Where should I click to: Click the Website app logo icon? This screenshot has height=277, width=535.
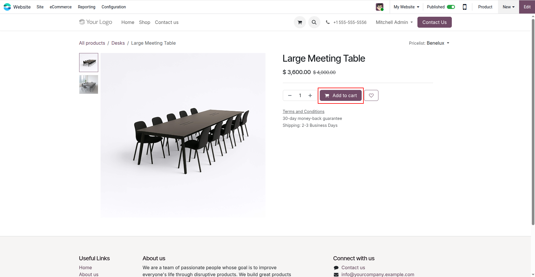(x=7, y=7)
